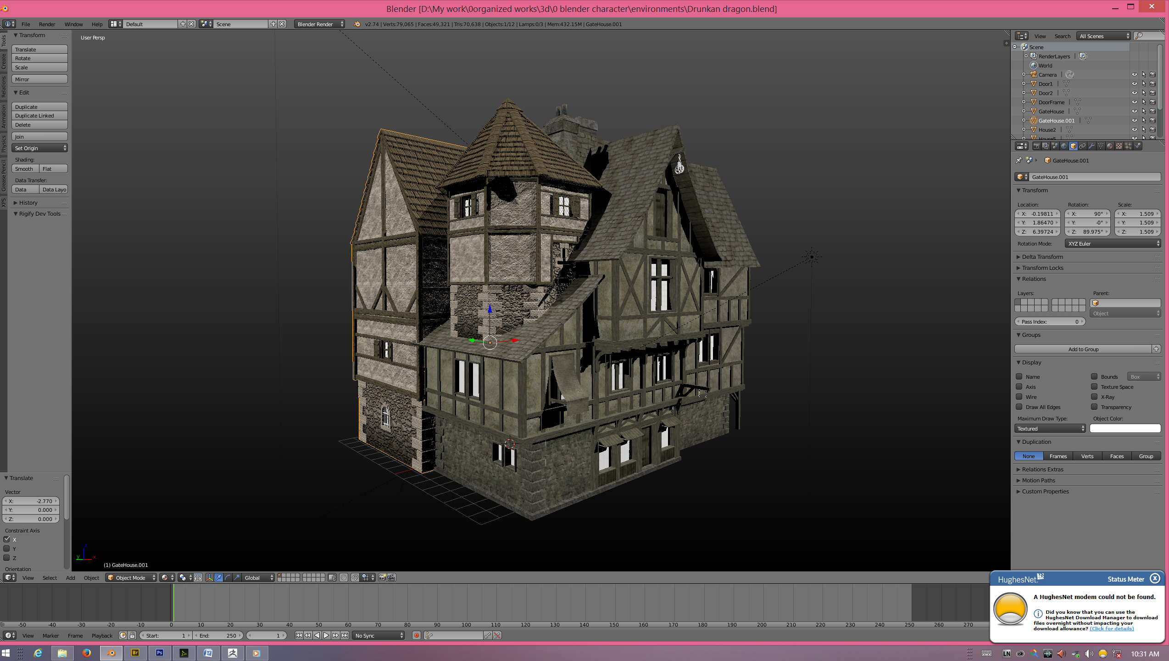Open the Object Mode dropdown

pos(131,577)
